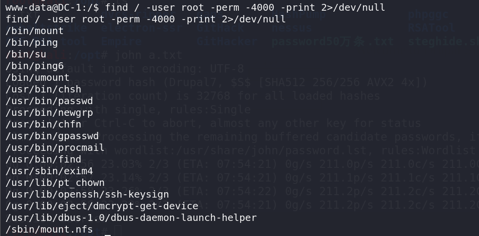479x236 pixels.
Task: Click the /usr/bin/gpasswd output line
Action: (x=52, y=136)
